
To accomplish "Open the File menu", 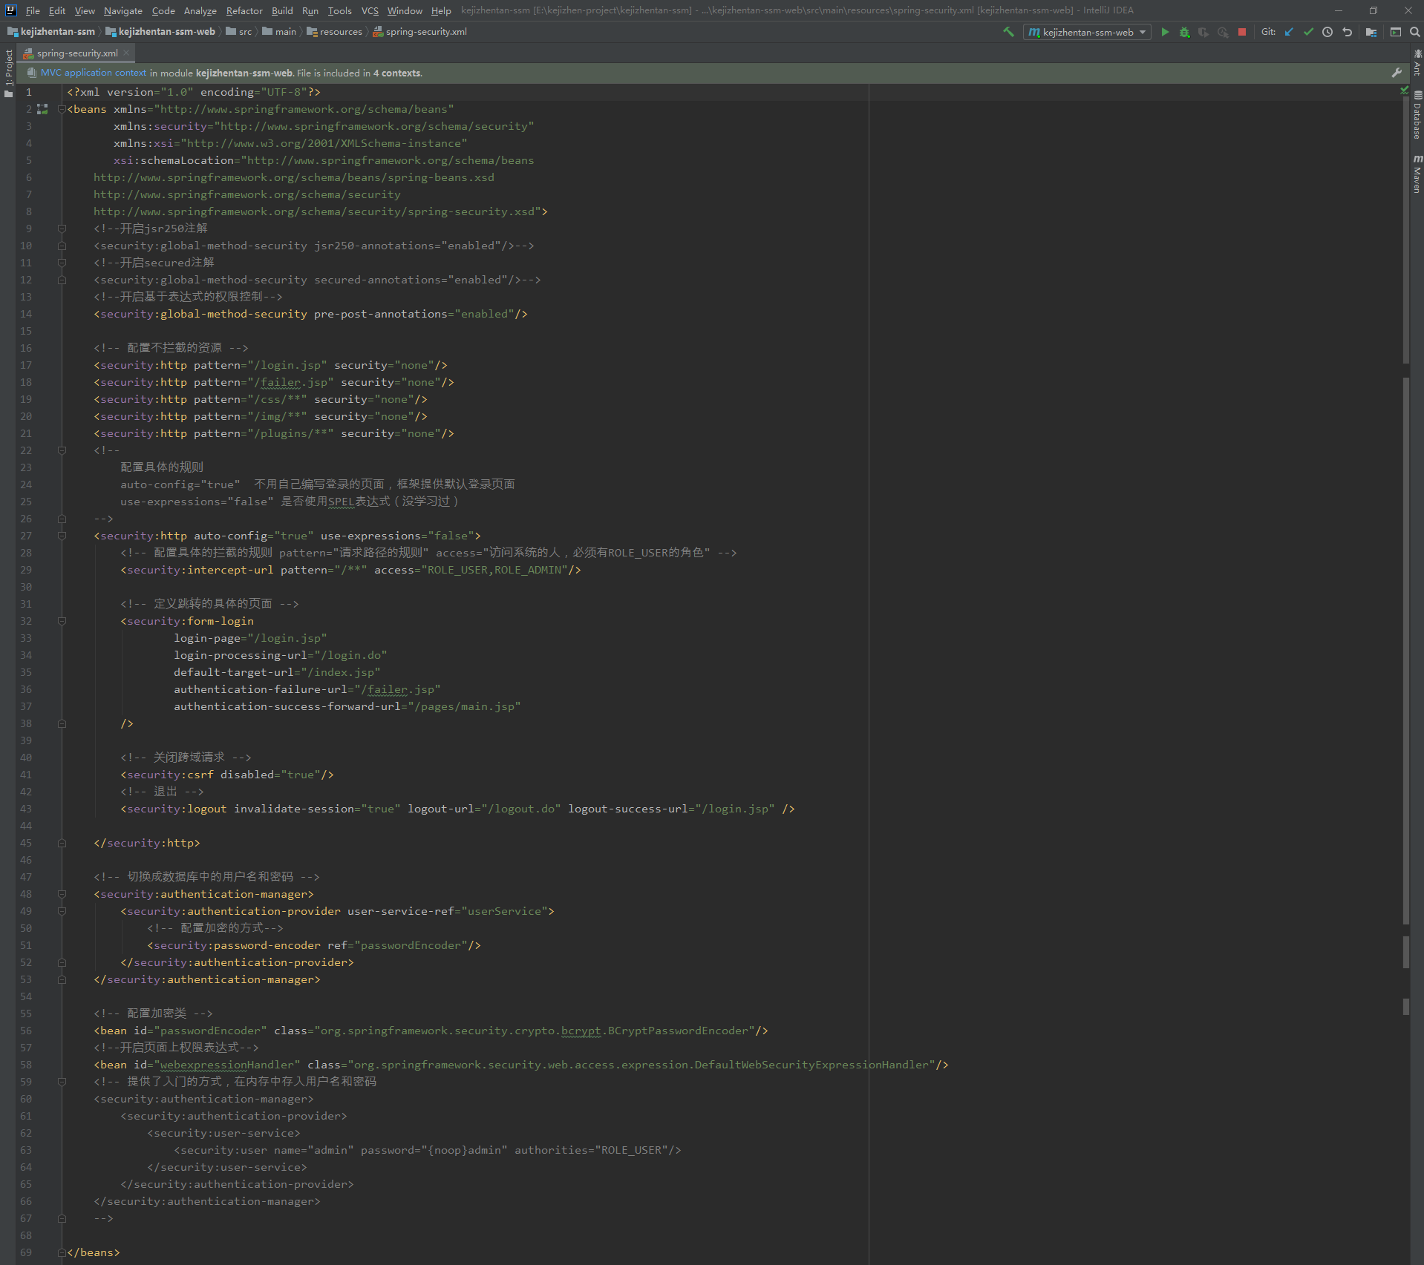I will pyautogui.click(x=33, y=10).
